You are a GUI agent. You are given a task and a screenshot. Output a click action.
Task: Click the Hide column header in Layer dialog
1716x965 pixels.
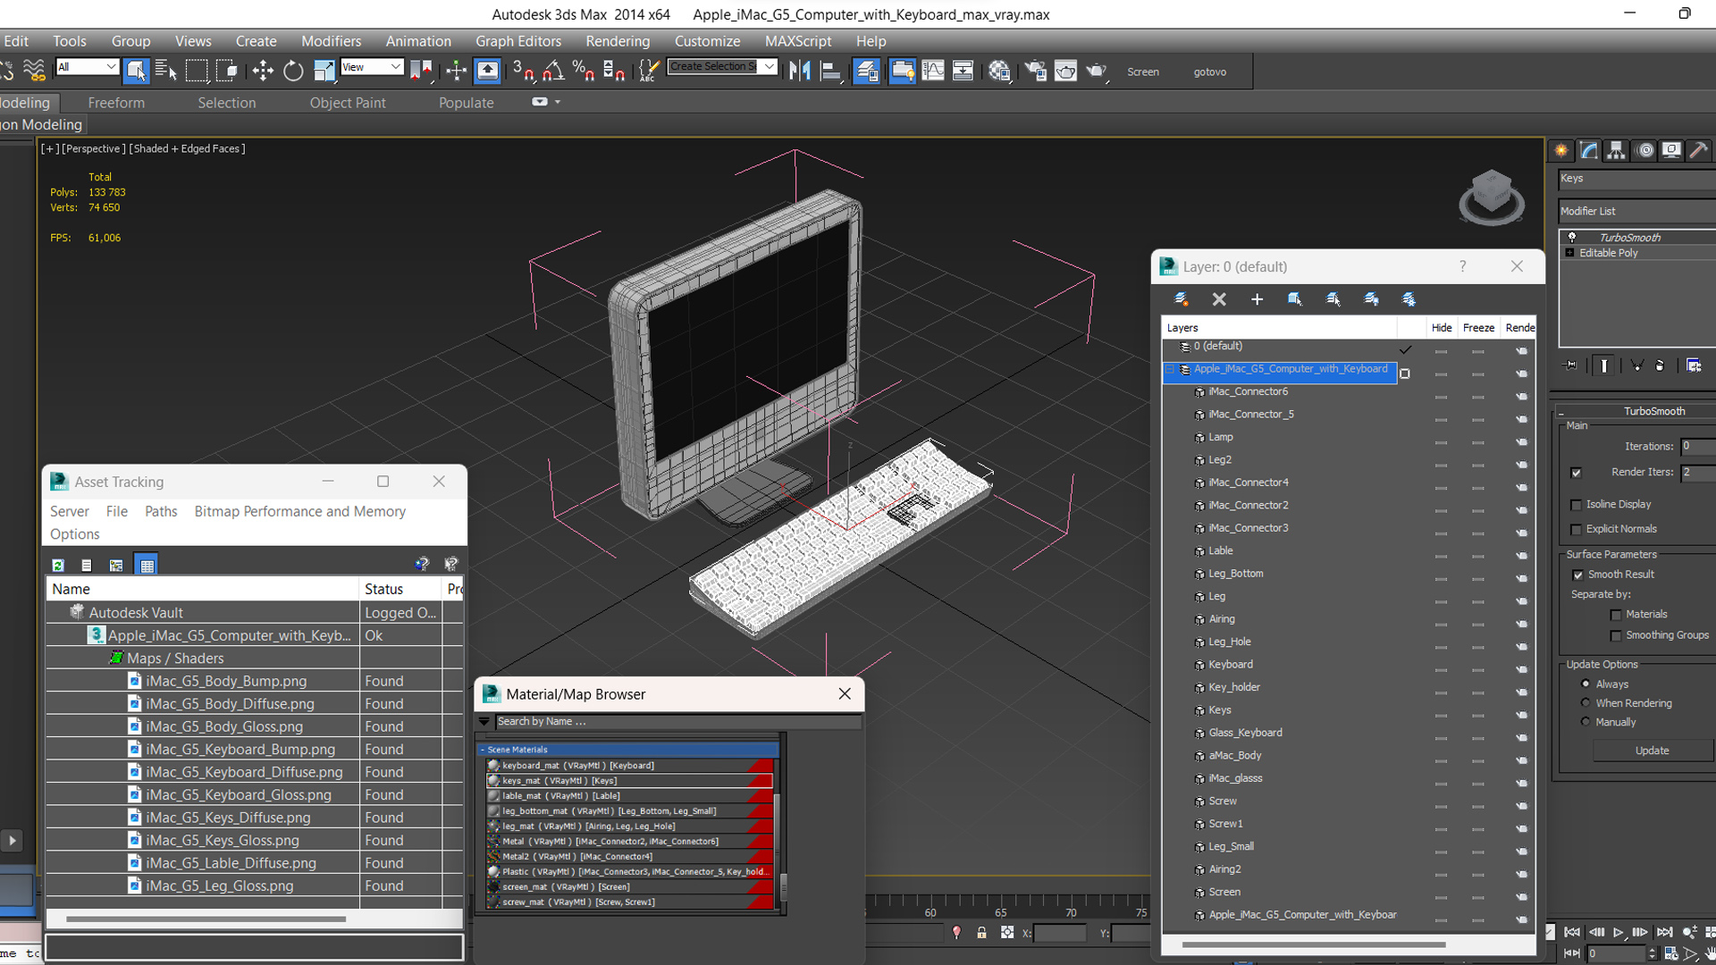pyautogui.click(x=1442, y=328)
